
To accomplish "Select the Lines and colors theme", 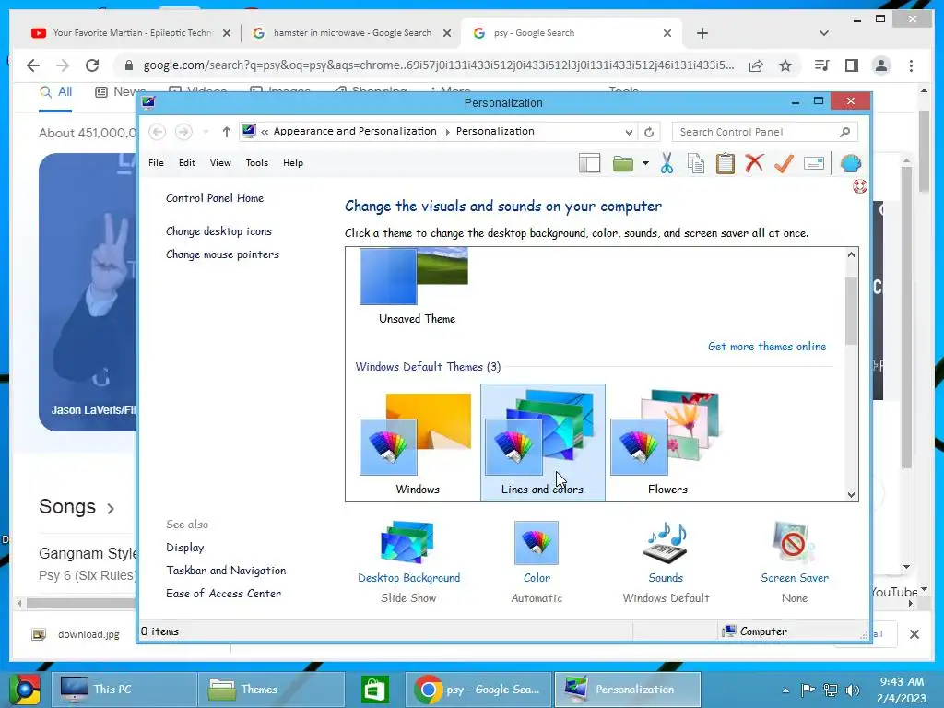I will click(542, 442).
